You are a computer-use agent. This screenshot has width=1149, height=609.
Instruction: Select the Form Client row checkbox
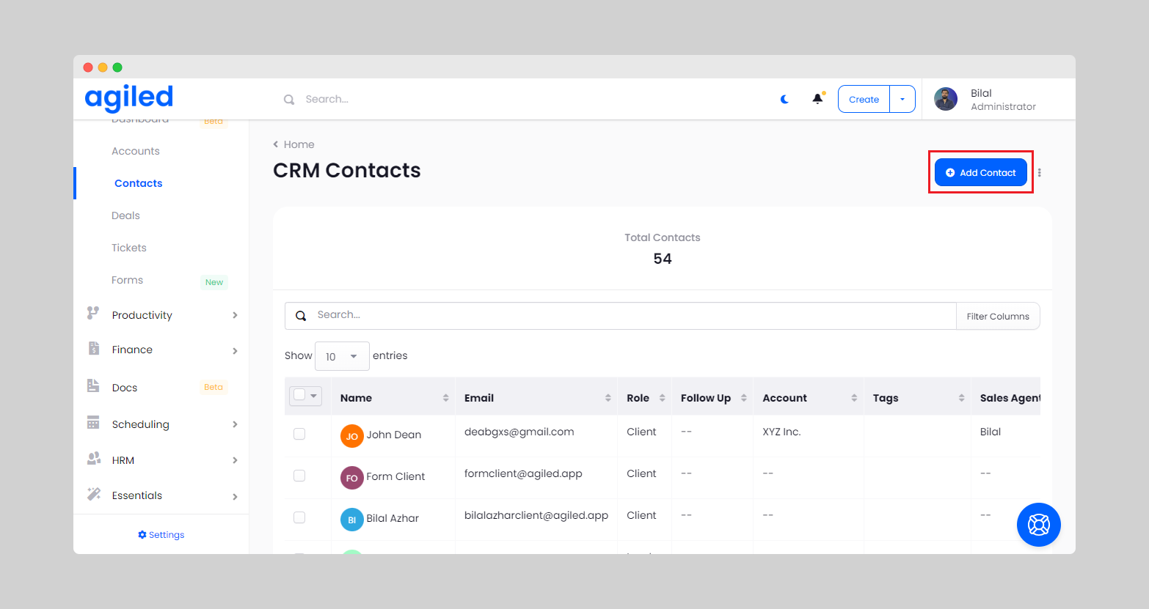click(299, 476)
